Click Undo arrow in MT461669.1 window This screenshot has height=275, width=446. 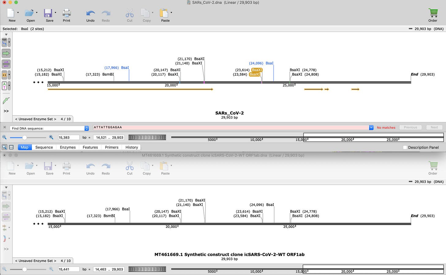pyautogui.click(x=90, y=166)
